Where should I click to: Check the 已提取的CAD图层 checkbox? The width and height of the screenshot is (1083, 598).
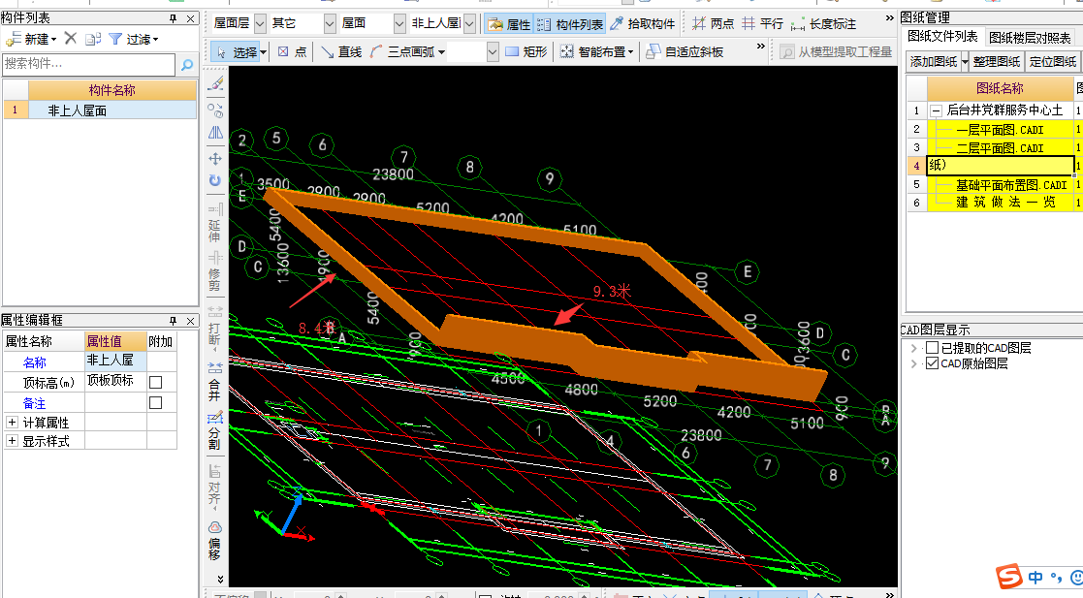[932, 347]
